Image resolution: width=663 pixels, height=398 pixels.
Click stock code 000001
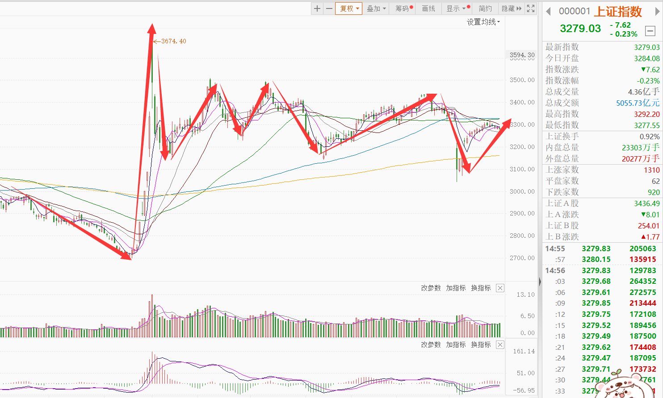click(x=575, y=11)
